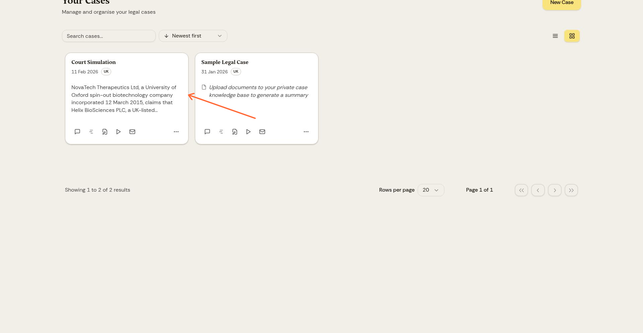Navigate to the last page
This screenshot has height=333, width=643.
571,190
